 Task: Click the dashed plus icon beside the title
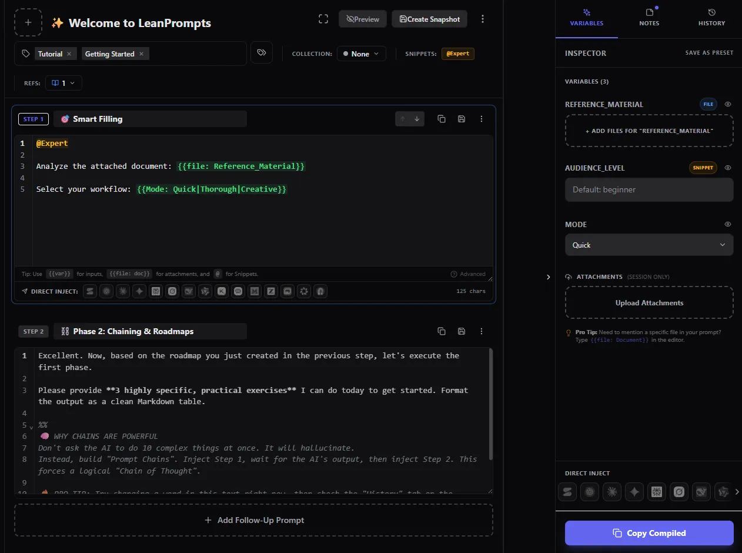point(28,23)
